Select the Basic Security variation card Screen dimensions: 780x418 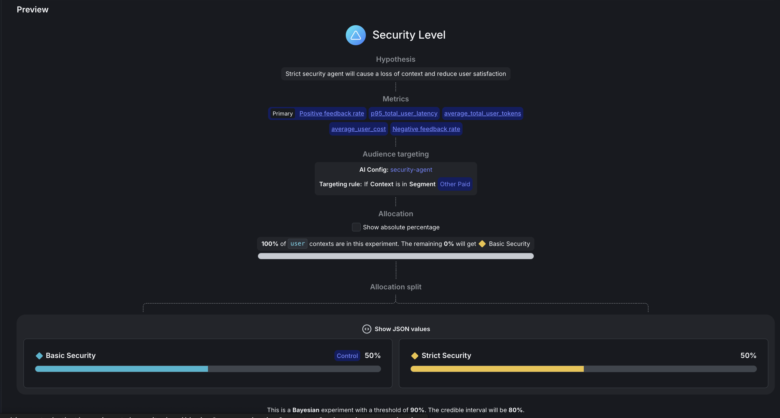[207, 364]
